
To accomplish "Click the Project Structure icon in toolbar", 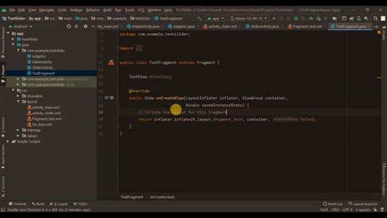I will click(x=334, y=19).
